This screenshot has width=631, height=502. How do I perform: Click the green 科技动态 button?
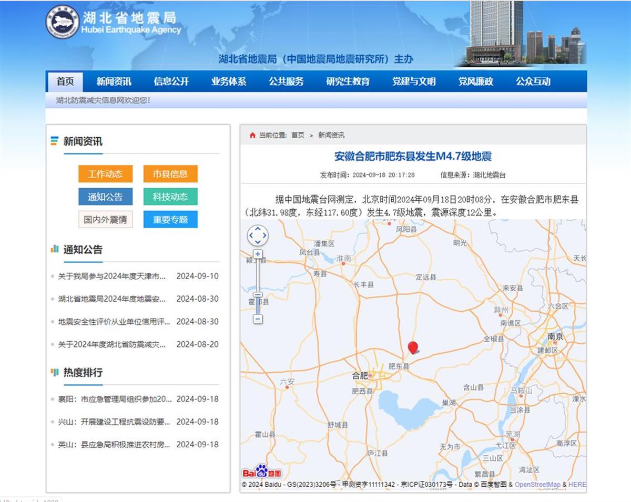tap(170, 197)
